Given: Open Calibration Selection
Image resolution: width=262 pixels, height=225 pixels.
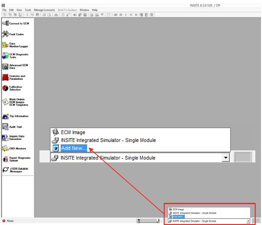Looking at the screenshot, I should 12,88.
